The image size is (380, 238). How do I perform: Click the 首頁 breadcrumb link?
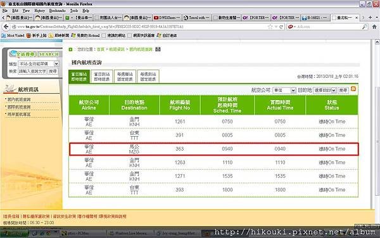[101, 49]
